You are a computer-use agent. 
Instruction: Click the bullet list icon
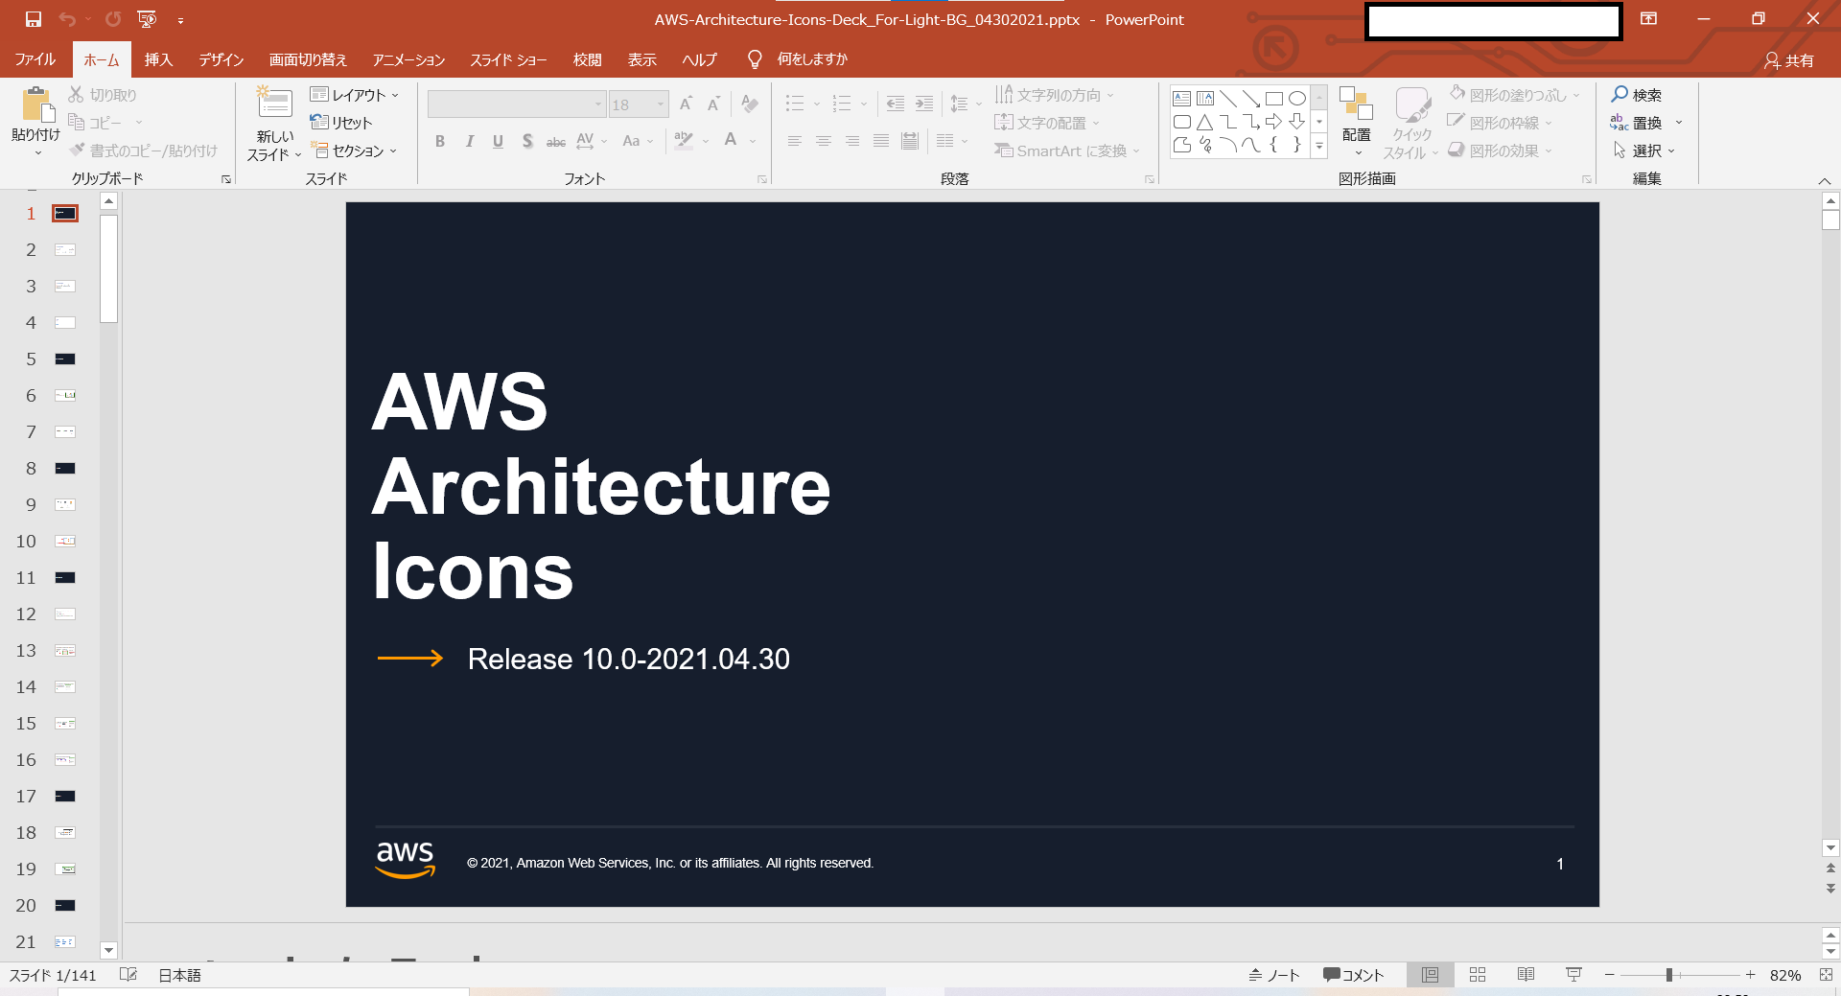[x=795, y=104]
